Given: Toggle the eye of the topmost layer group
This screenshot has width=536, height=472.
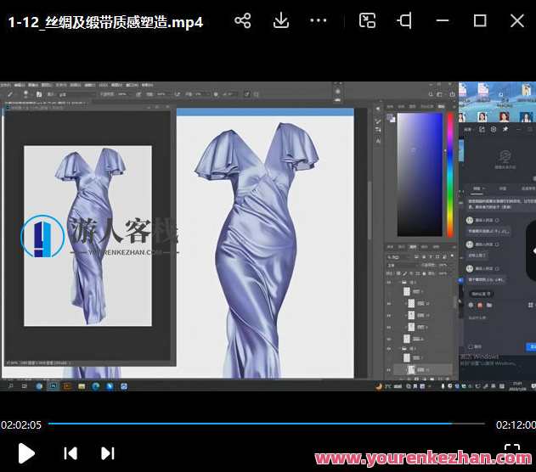Looking at the screenshot, I should [x=389, y=283].
